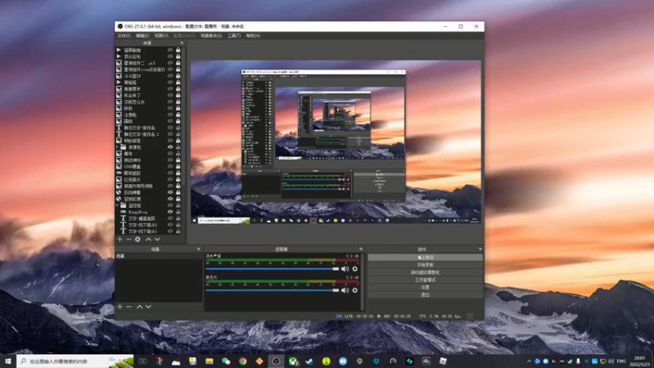Click the 退出 exit button in Controls
The width and height of the screenshot is (654, 368).
[x=425, y=295]
